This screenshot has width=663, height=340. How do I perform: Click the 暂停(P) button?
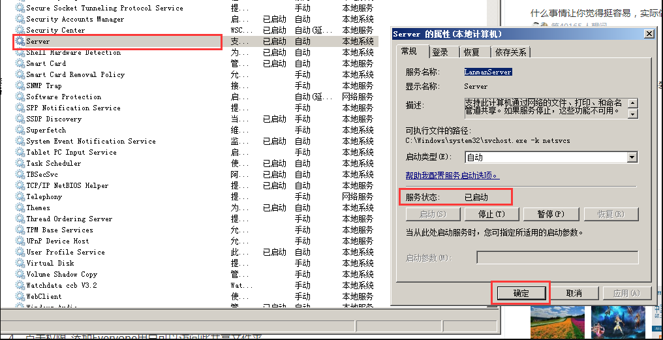[x=551, y=215]
